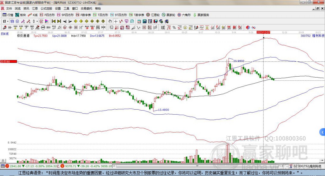Open the 文件 menu
The width and height of the screenshot is (325, 176).
click(9, 9)
